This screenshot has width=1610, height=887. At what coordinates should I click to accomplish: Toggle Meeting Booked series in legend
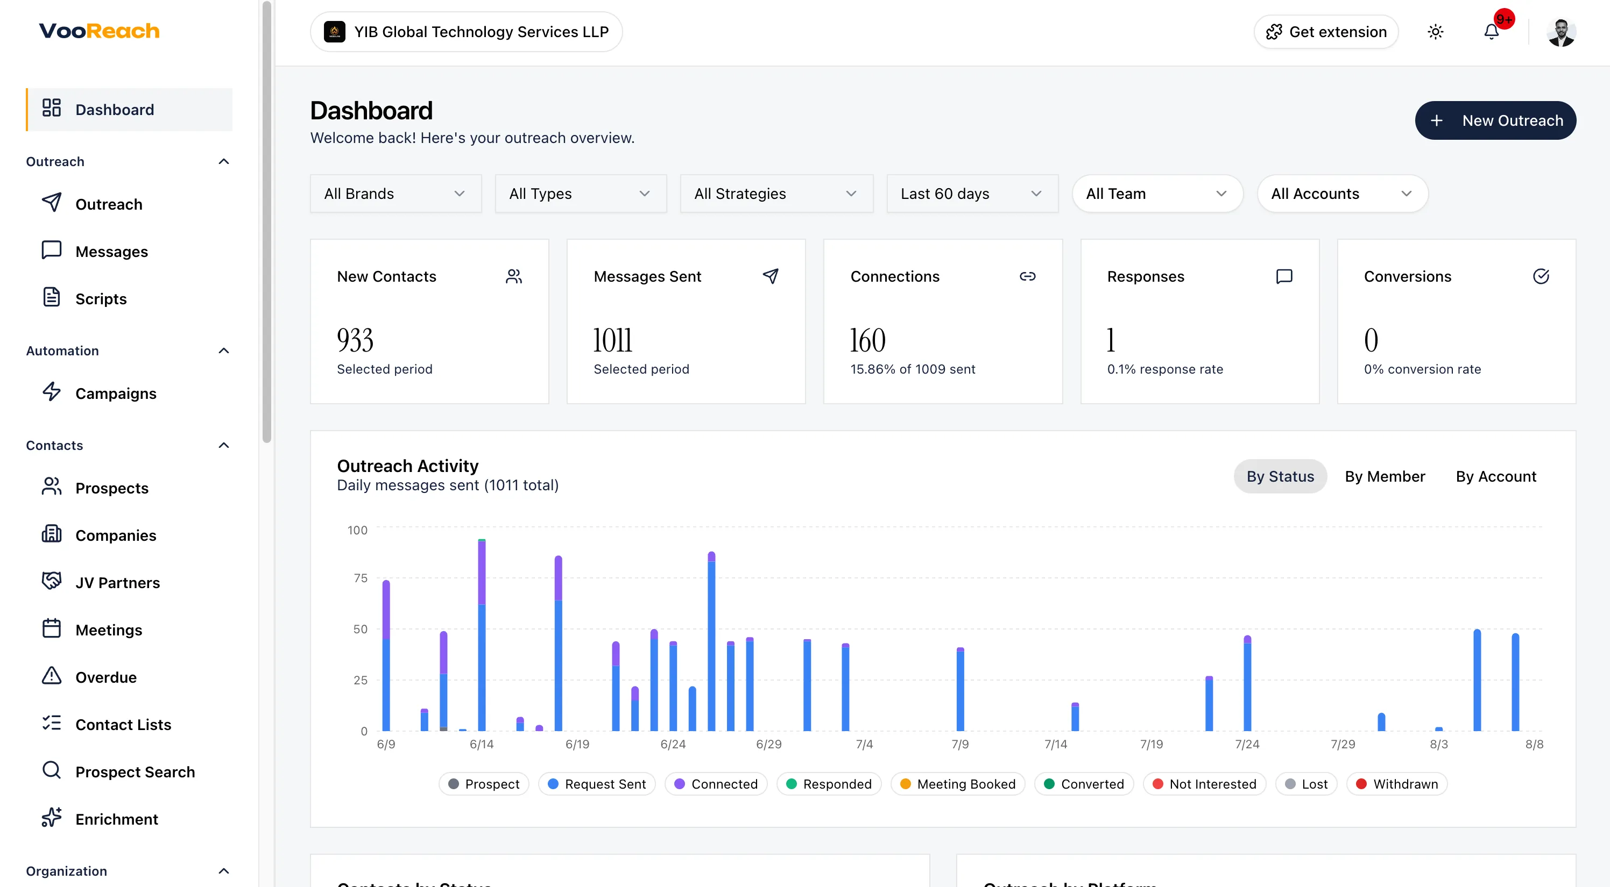[x=958, y=784]
